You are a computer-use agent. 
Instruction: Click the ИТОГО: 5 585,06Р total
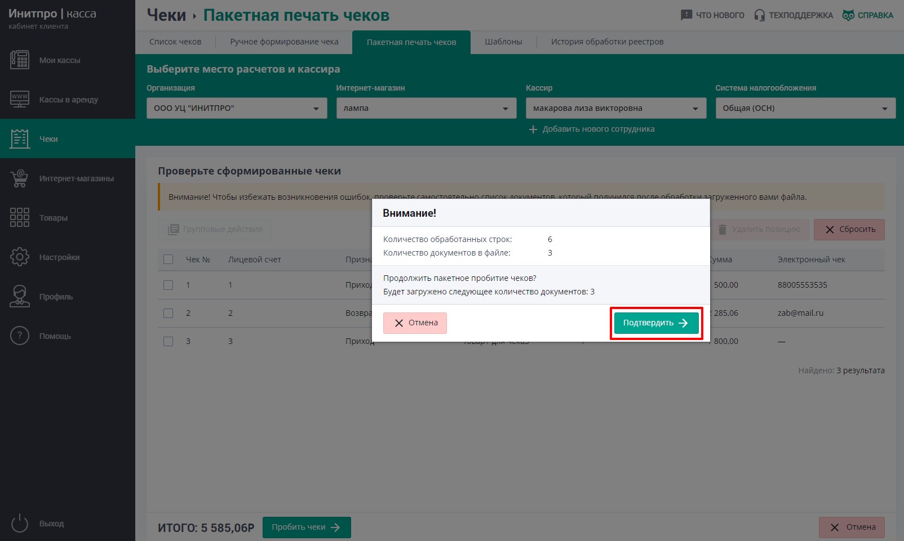(206, 528)
